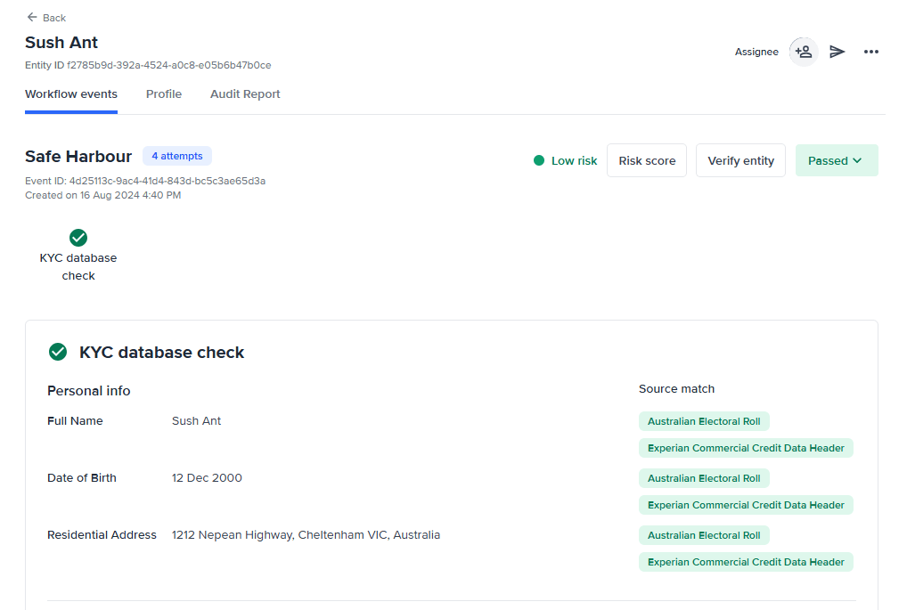Screen dimensions: 907x610
Task: Click the send paper-plane icon
Action: (838, 52)
